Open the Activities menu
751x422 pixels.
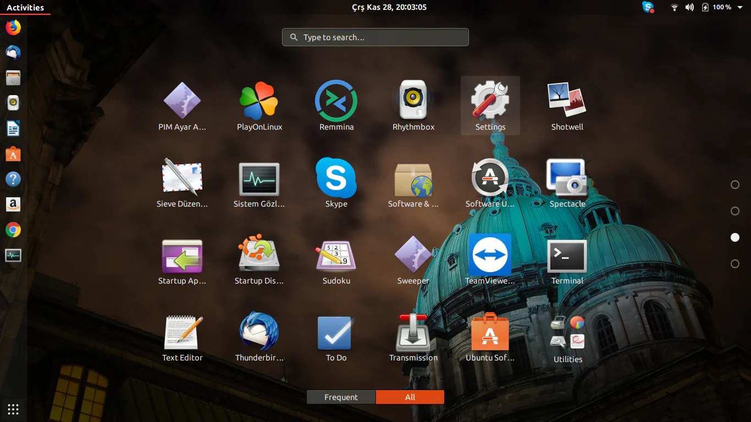click(x=25, y=7)
